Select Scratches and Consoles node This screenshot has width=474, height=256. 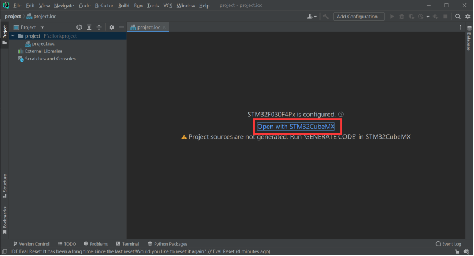47,59
